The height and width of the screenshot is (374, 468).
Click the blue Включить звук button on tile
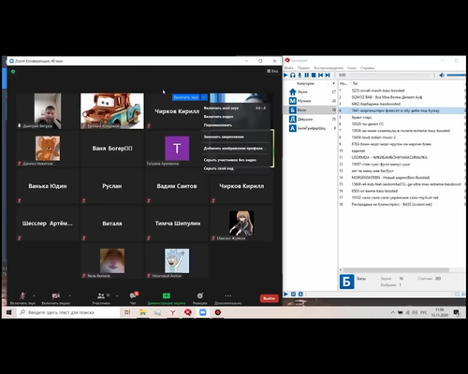click(x=185, y=97)
